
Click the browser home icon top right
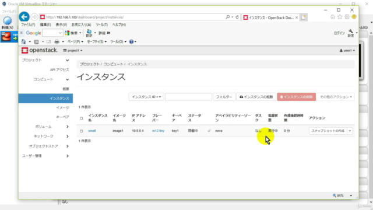pos(333,17)
